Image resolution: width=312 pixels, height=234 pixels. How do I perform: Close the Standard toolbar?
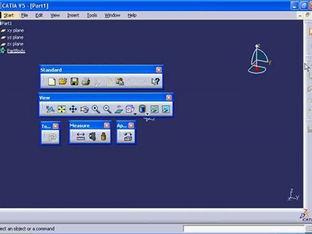tap(159, 70)
